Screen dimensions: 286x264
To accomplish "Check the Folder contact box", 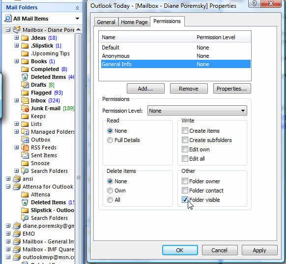I will 185,191.
